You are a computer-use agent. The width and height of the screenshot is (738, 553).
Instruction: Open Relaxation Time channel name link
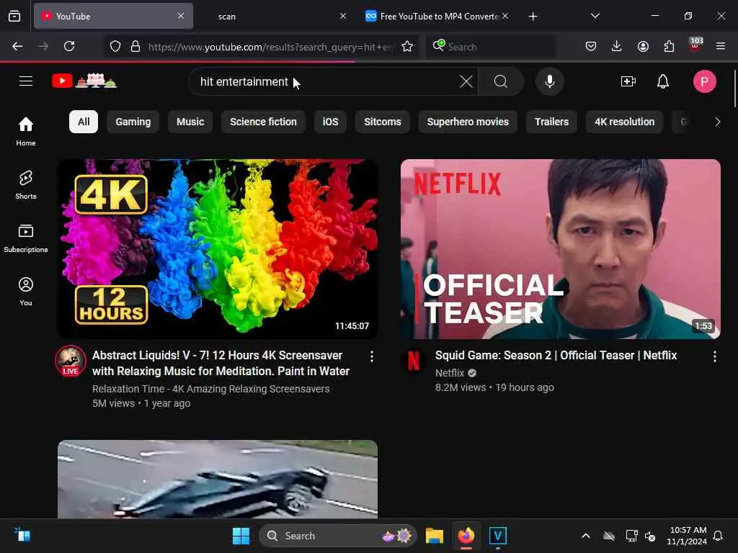coord(211,389)
